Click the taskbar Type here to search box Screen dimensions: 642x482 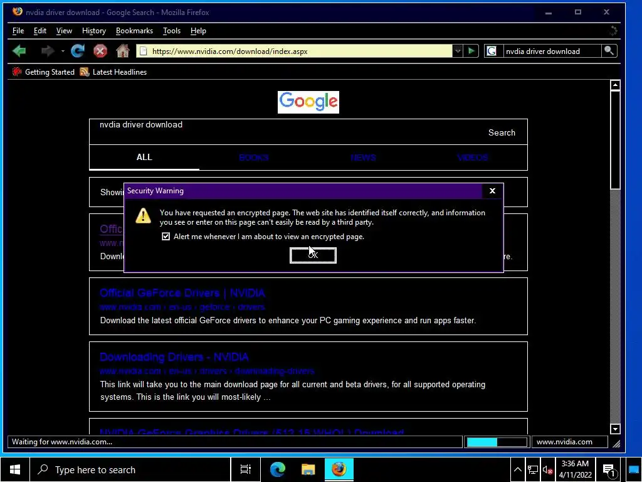click(x=130, y=469)
